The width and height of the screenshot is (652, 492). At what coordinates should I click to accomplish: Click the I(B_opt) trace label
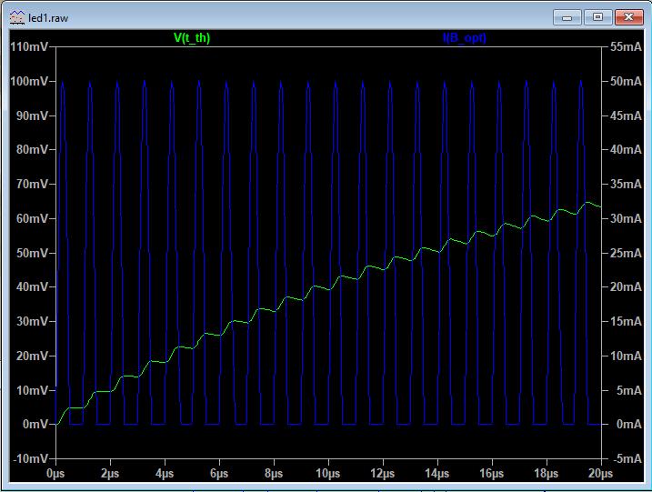pos(465,38)
